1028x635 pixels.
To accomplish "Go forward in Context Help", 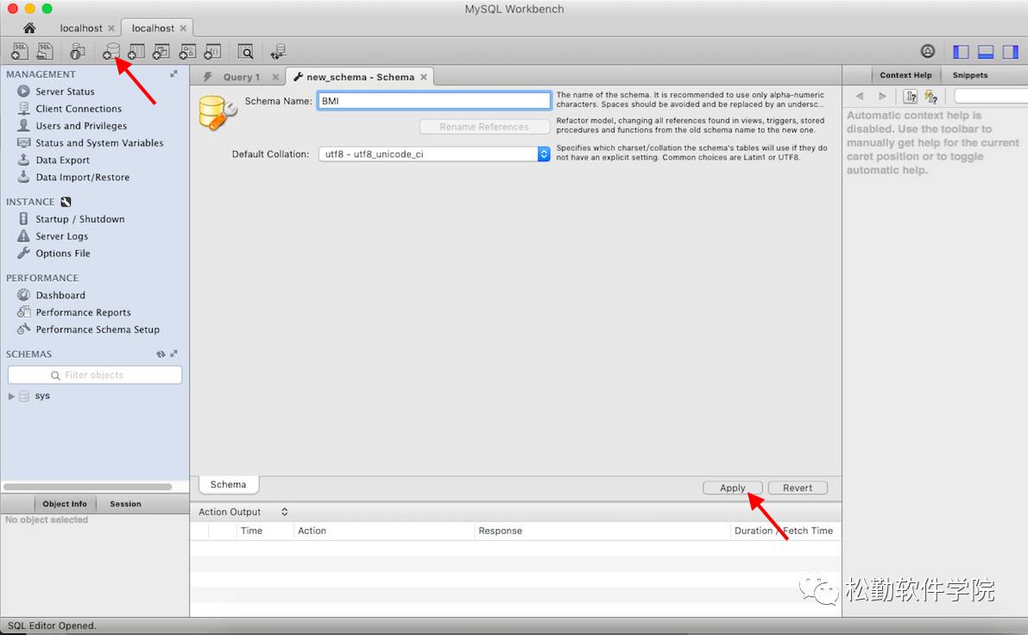I will click(x=882, y=97).
